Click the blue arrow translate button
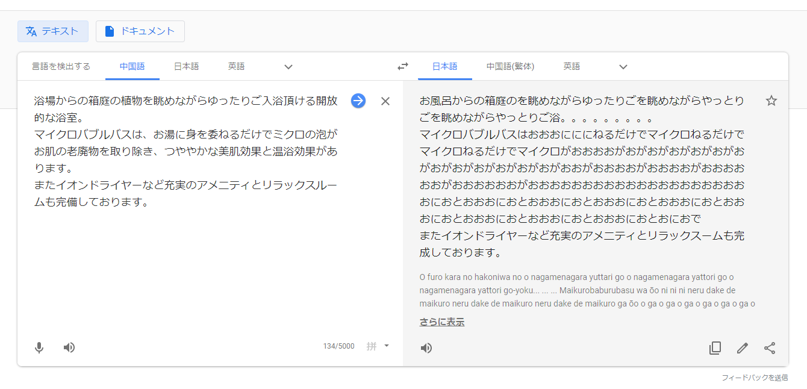807x389 pixels. 358,101
